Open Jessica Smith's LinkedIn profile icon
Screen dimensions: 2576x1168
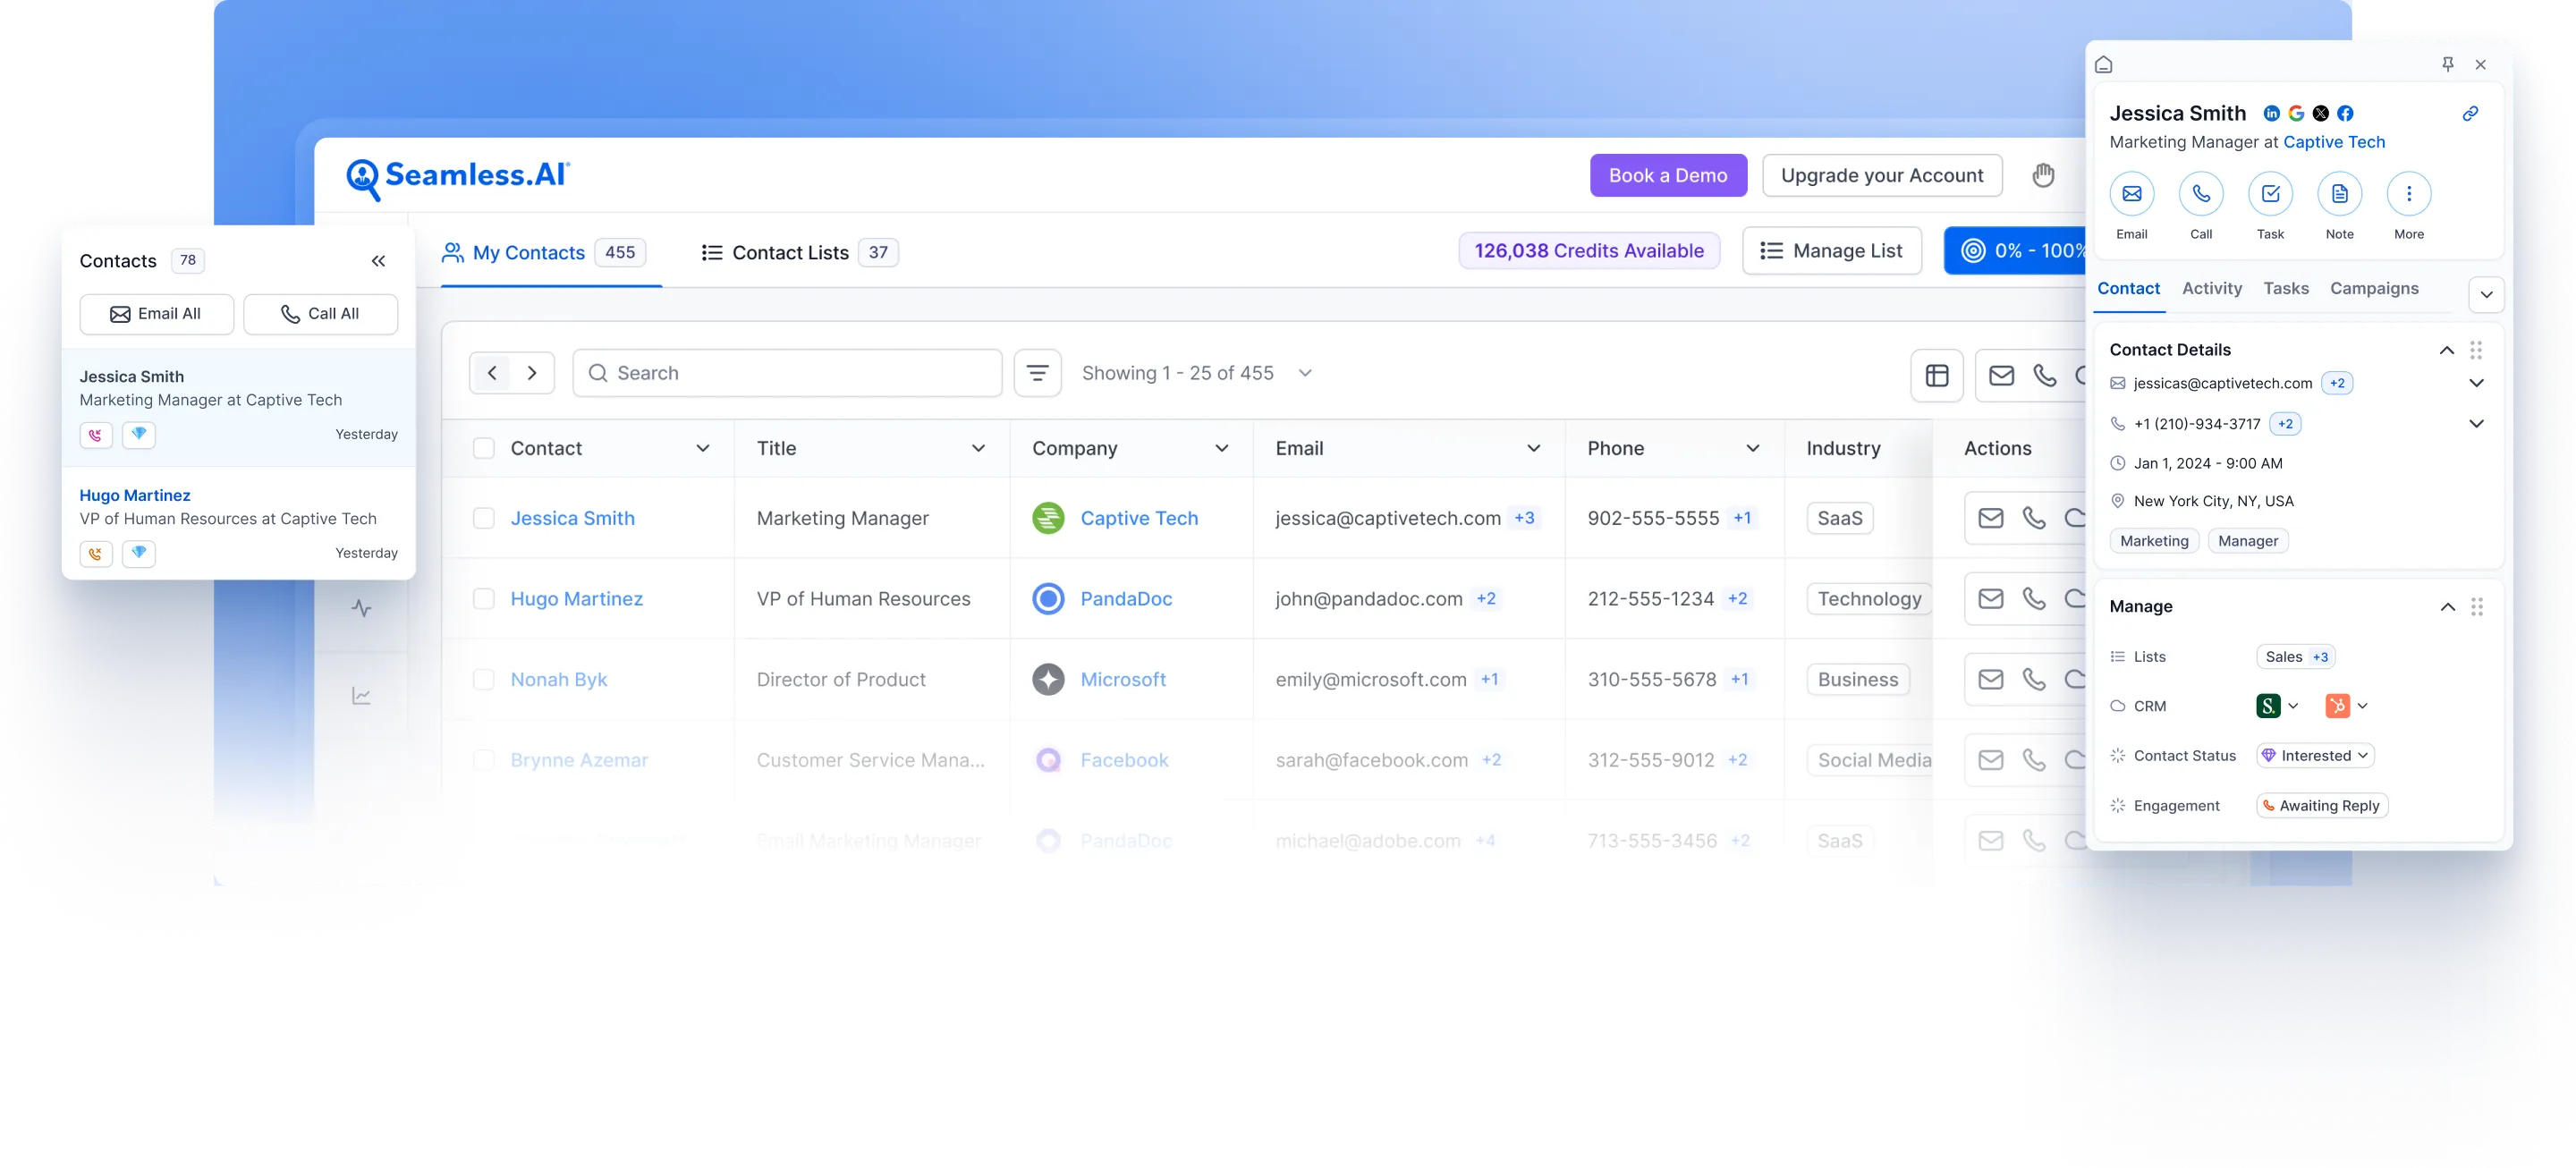tap(2270, 113)
